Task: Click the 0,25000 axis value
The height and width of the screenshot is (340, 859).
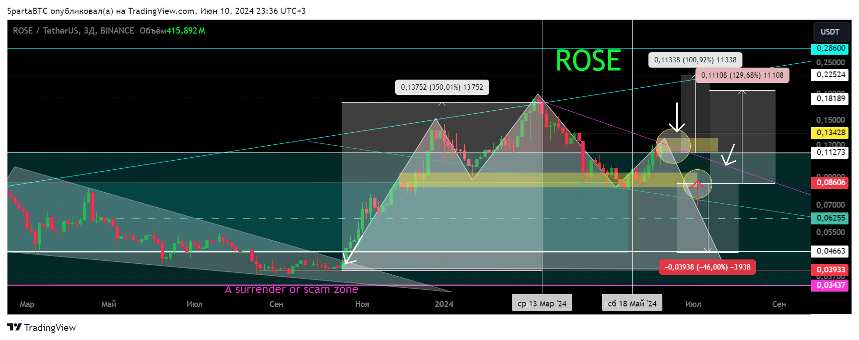Action: coord(830,62)
